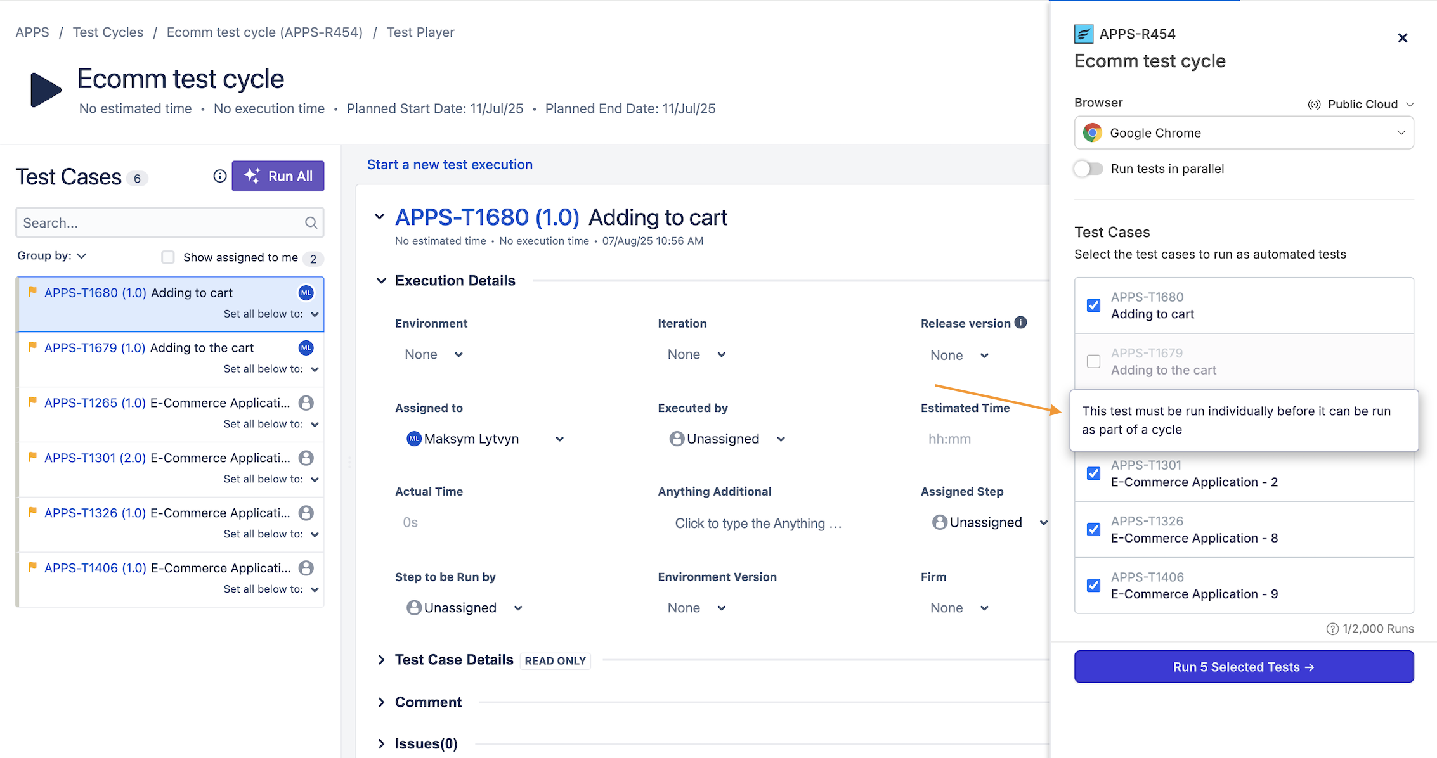Screen dimensions: 1437x758
Task: Check Show assigned to me checkbox
Action: (x=168, y=257)
